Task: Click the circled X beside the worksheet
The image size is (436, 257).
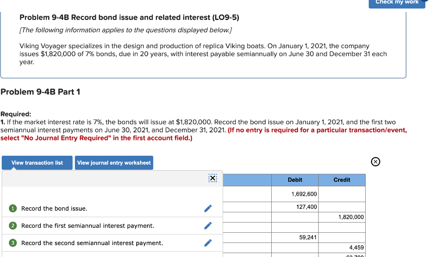Action: tap(375, 162)
